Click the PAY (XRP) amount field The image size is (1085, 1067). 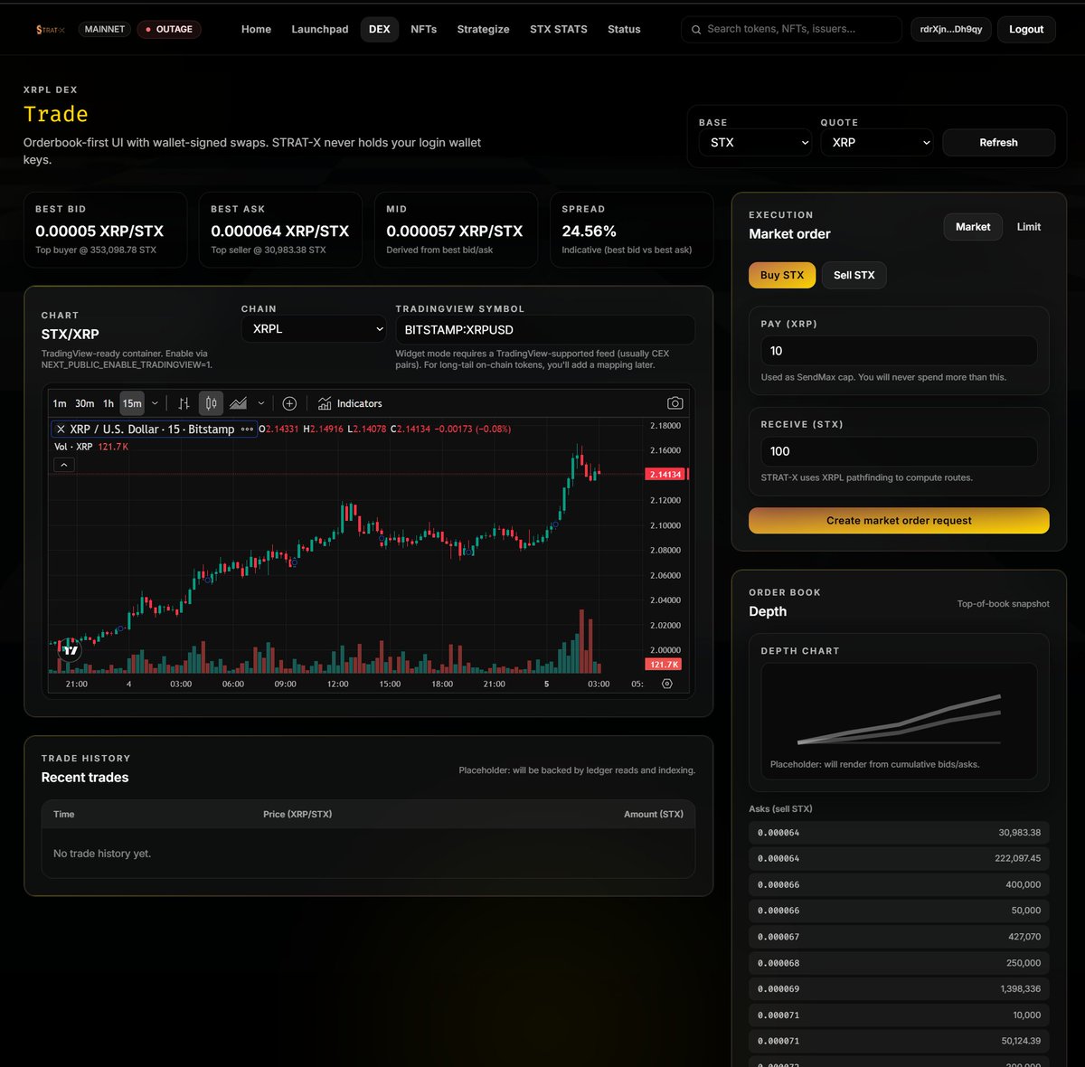(899, 351)
